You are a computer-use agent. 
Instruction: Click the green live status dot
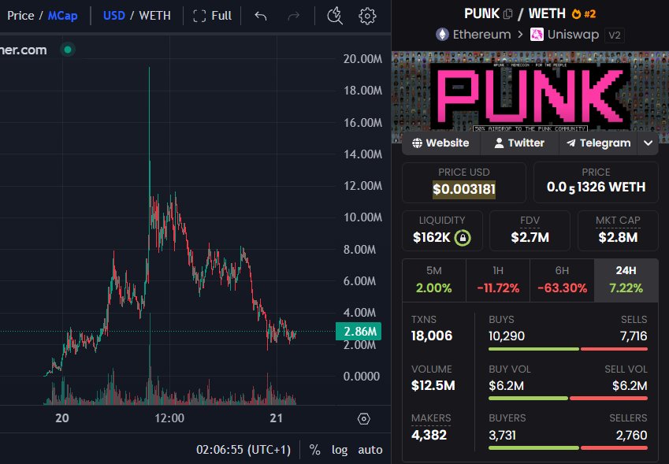(68, 50)
